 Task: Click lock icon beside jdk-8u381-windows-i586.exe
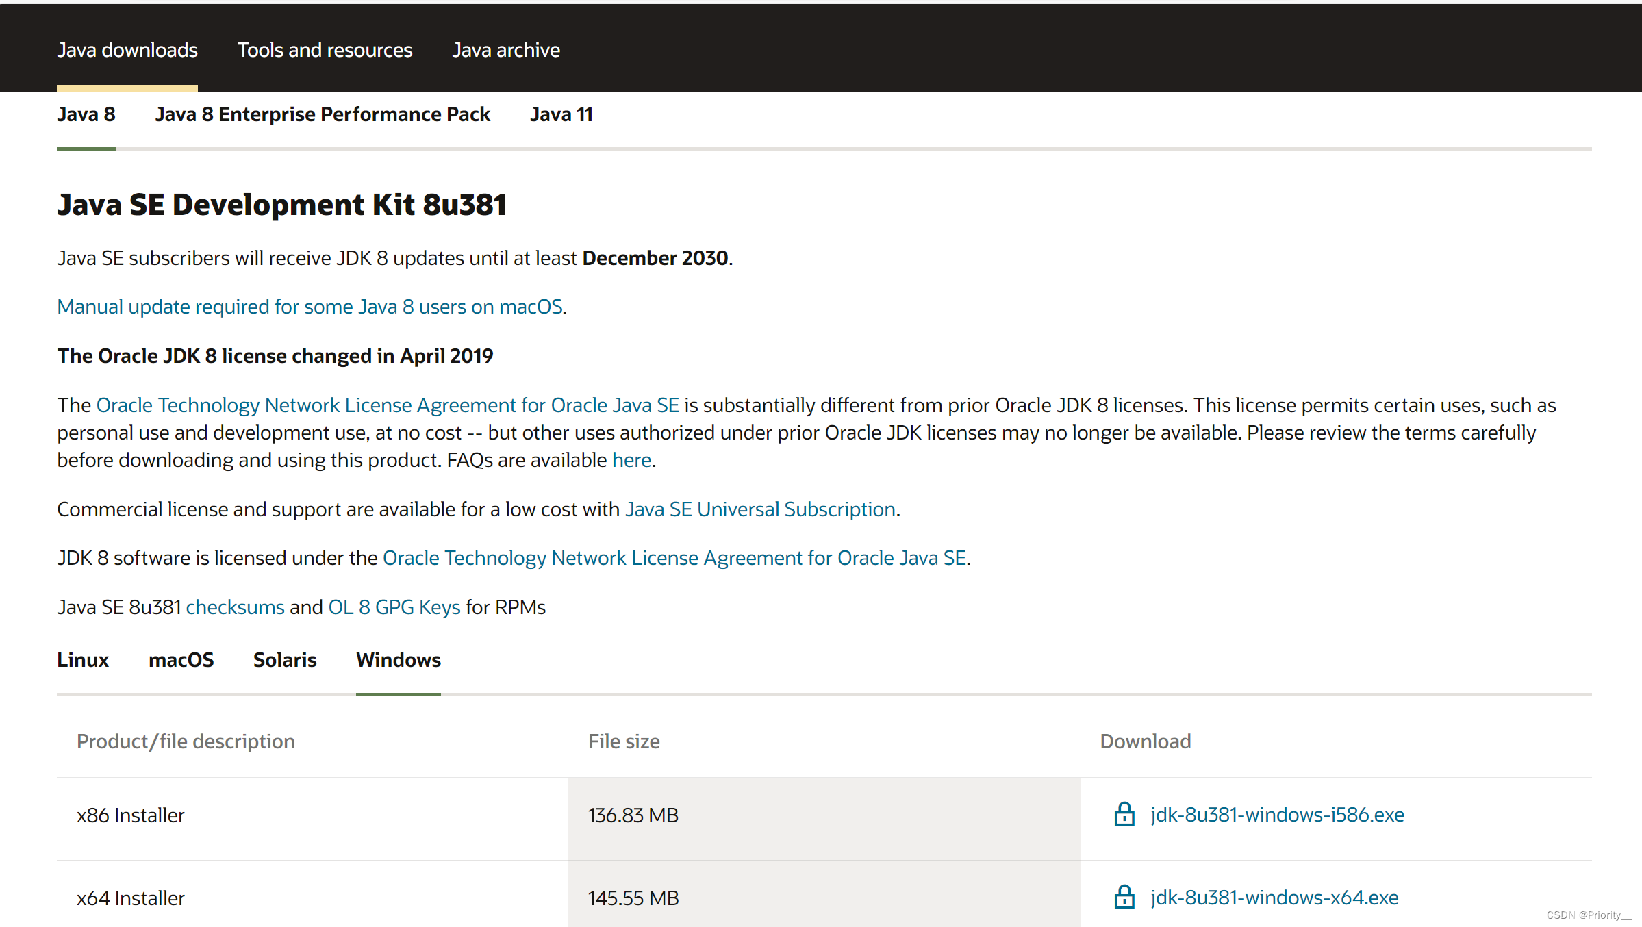[1124, 814]
